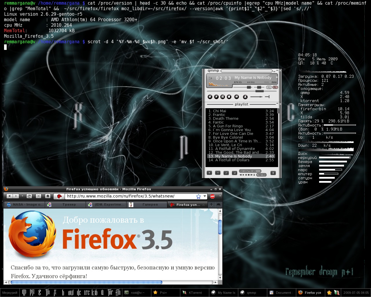
Task: Skip to next track in qmmp
Action: pyautogui.click(x=237, y=97)
